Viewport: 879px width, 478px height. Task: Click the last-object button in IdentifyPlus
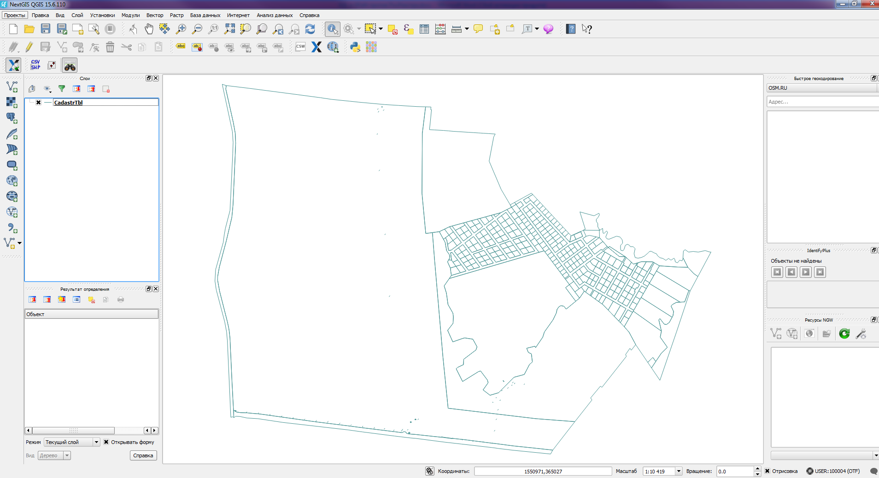[x=820, y=272]
